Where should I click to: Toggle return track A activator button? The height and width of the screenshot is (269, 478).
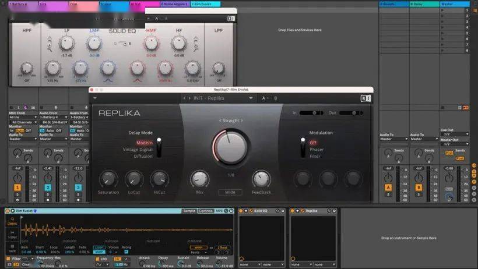tap(388, 187)
